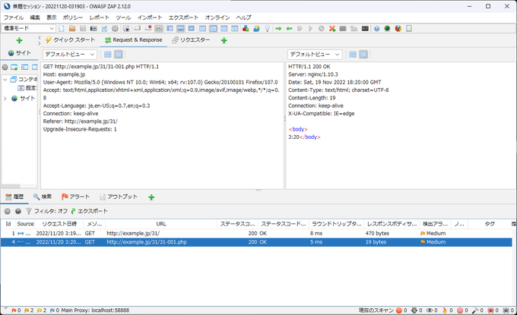Click the Manage Add-ons colored blocks icon
The width and height of the screenshot is (517, 315).
(x=246, y=29)
